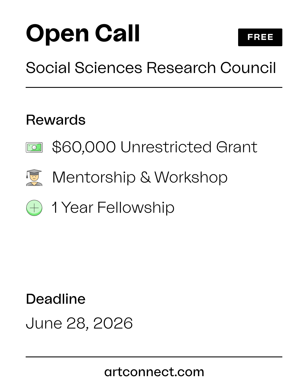
Task: Select Social Sciences Research Council text
Action: pos(151,68)
